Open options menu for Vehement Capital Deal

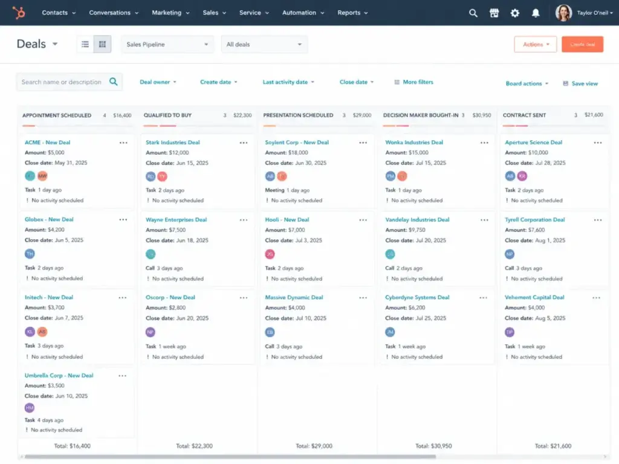click(597, 298)
